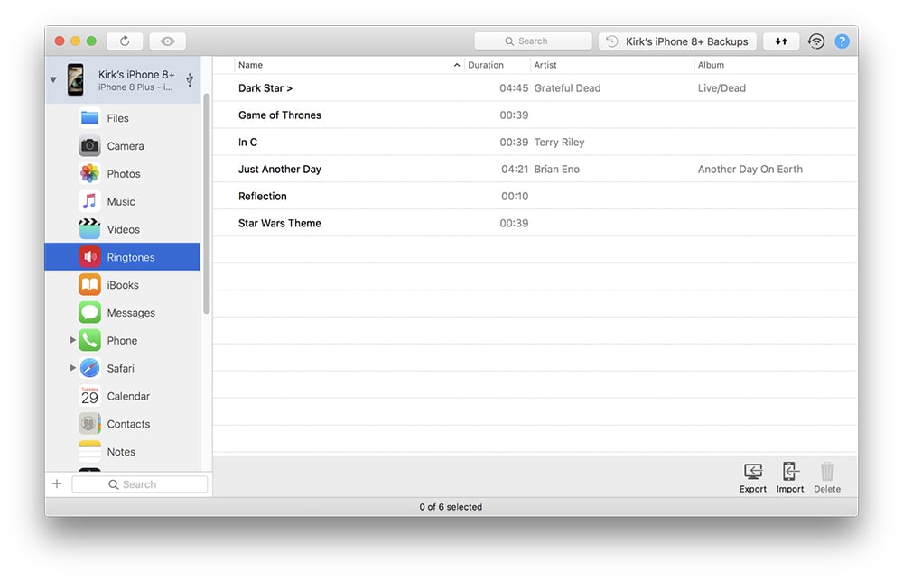903x580 pixels.
Task: Sort by the Name column header
Action: point(250,65)
